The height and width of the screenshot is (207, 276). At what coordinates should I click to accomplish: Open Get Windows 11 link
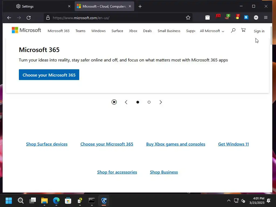point(233,144)
